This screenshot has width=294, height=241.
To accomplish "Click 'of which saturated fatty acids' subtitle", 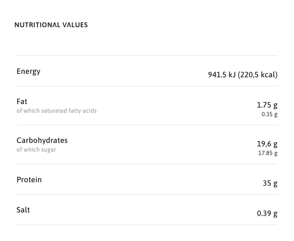I will click(57, 111).
